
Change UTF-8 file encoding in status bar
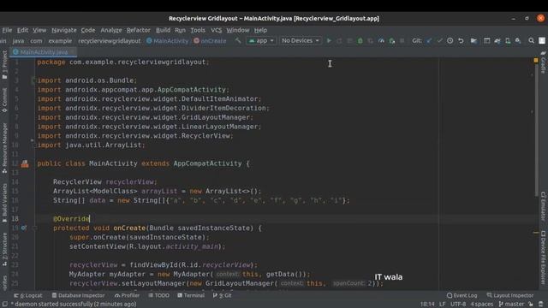tap(458, 305)
